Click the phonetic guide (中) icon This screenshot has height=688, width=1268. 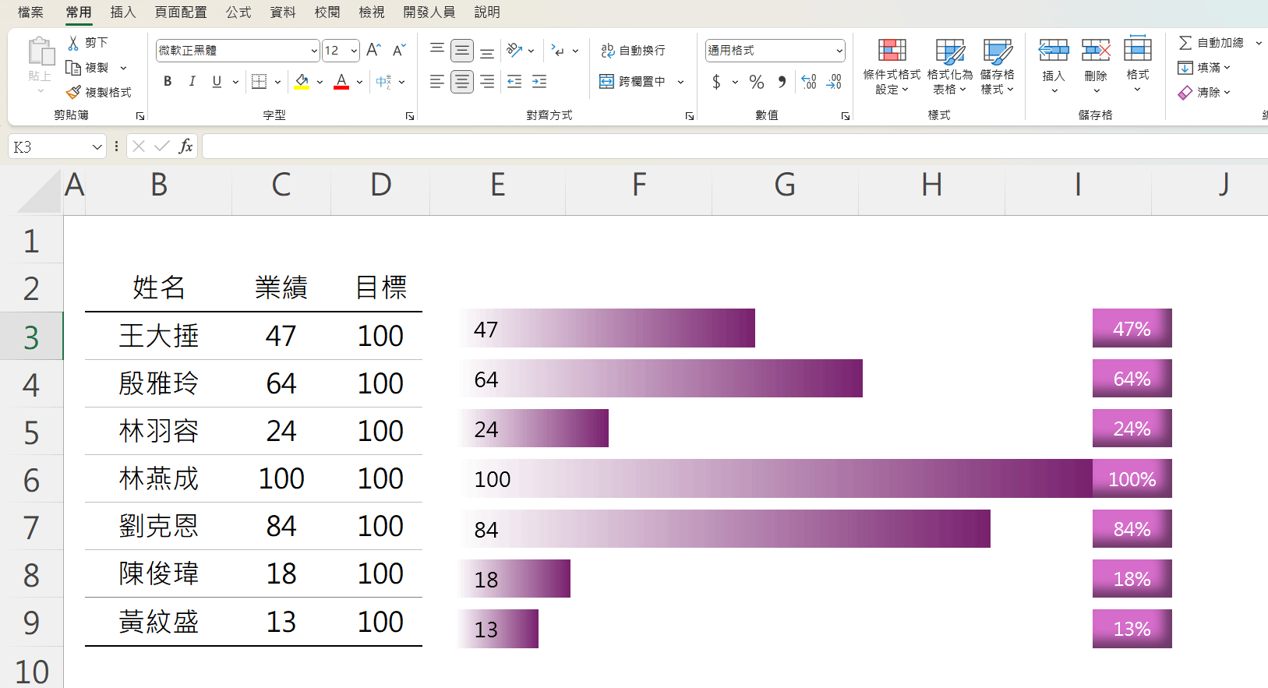(383, 82)
